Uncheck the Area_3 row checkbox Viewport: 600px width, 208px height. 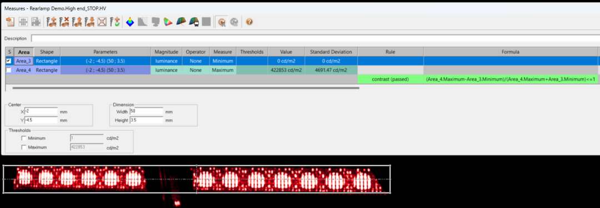(8, 60)
